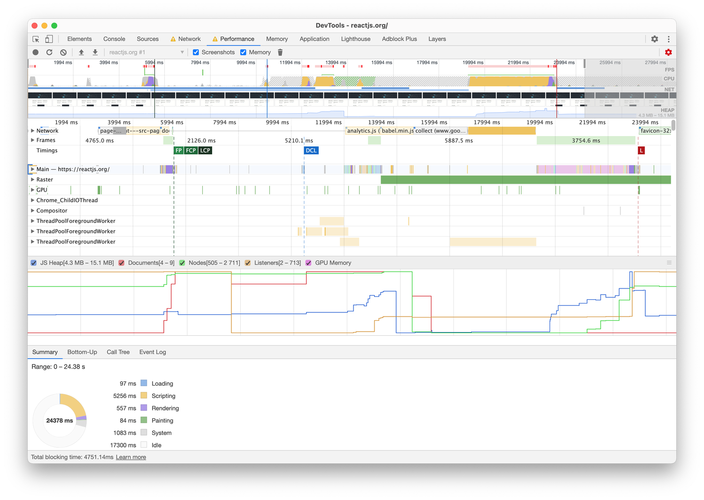Click the reload and start profiling icon
This screenshot has width=704, height=500.
point(49,53)
